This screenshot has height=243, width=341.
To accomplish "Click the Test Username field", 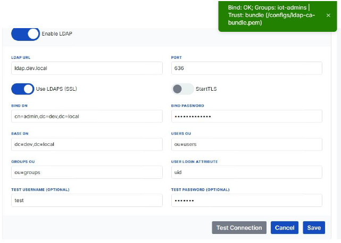I will pos(87,200).
